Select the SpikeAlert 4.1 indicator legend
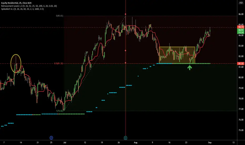Viewport: 245px width, 145px height. pos(22,9)
